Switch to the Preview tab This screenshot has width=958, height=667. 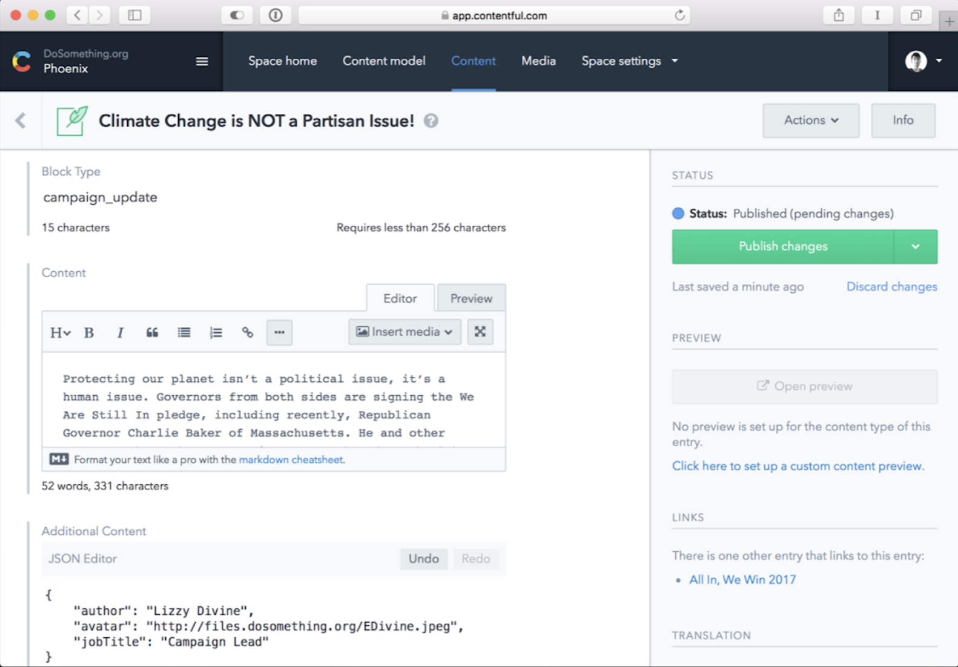click(x=471, y=298)
